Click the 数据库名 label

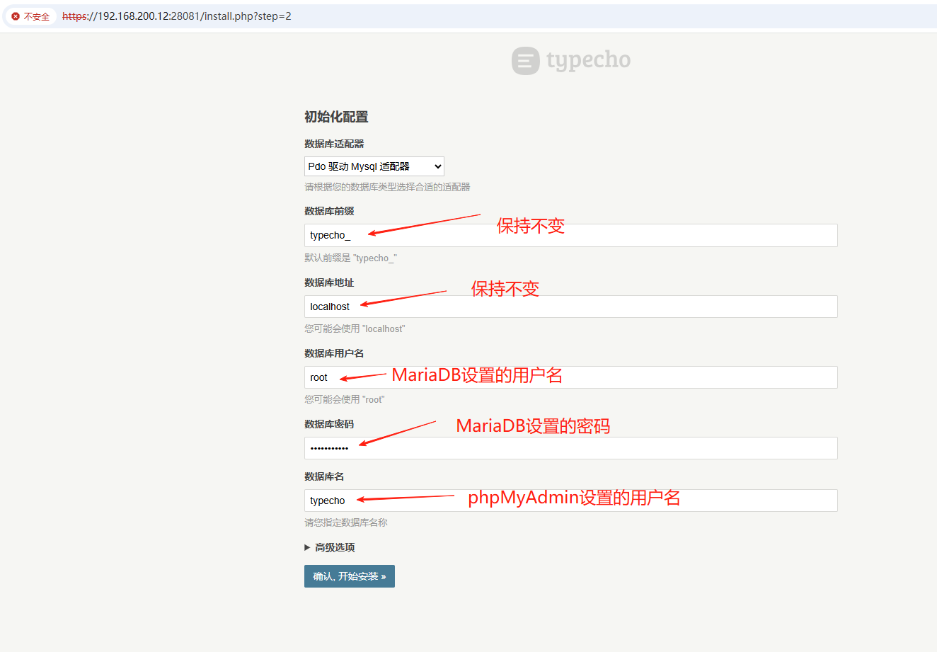click(x=324, y=476)
